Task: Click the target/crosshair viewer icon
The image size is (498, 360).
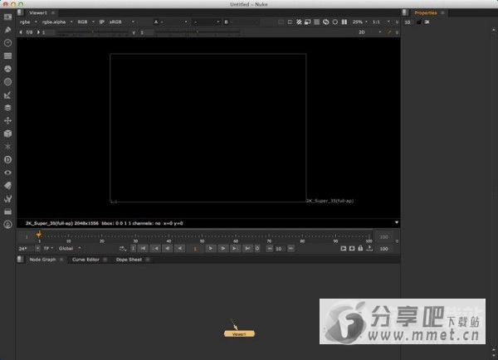Action: coord(335,22)
